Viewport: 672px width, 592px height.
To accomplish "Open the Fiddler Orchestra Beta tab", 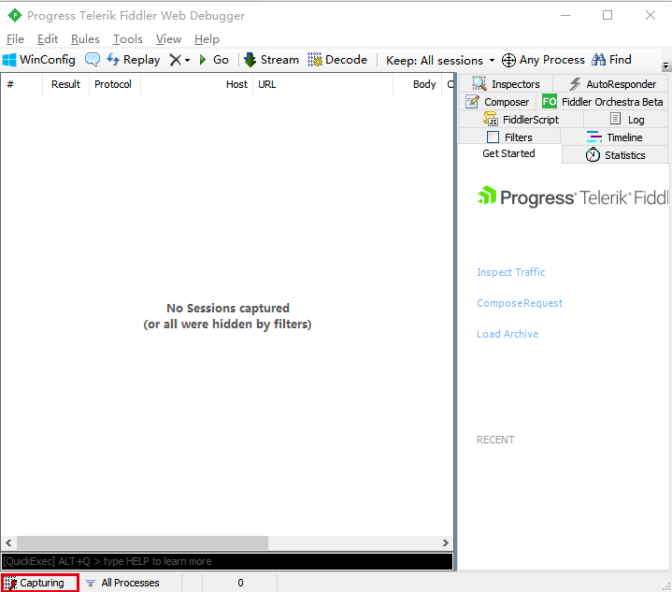I will (602, 102).
